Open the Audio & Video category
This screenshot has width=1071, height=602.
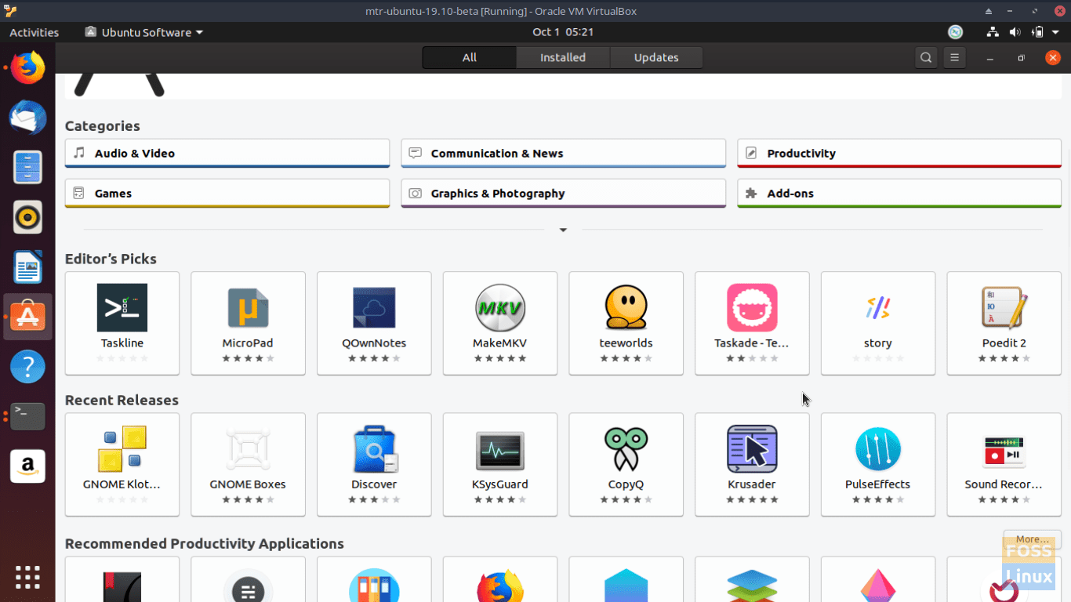[227, 153]
